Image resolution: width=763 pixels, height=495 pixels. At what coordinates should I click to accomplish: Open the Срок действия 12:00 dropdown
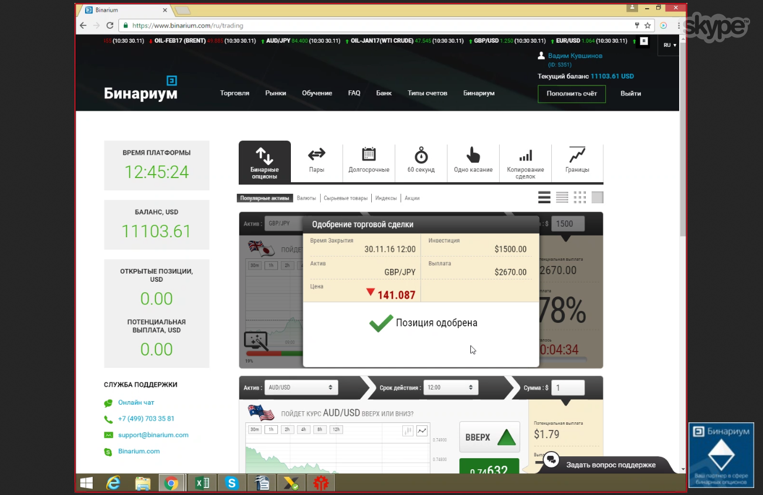pyautogui.click(x=451, y=387)
